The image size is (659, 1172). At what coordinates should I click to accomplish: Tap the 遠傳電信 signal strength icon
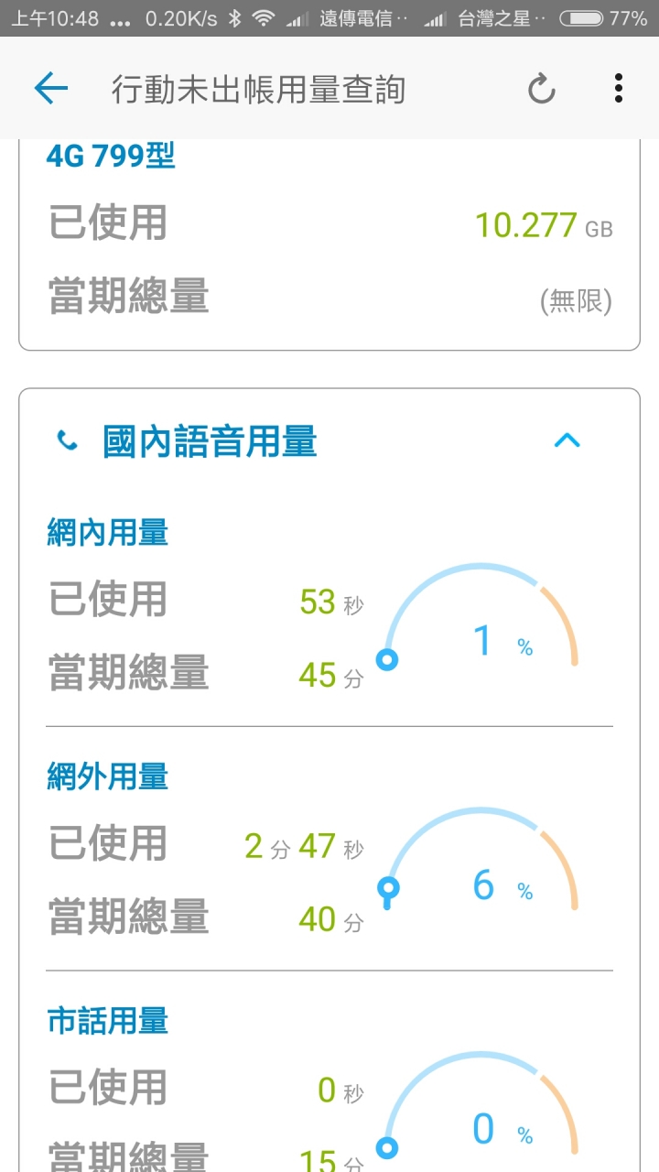pyautogui.click(x=295, y=19)
